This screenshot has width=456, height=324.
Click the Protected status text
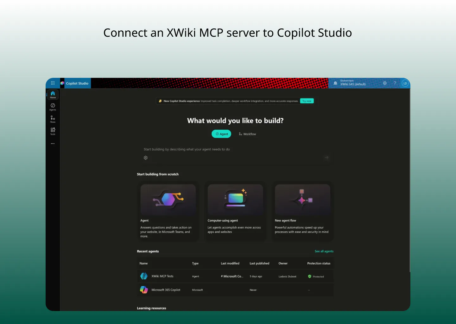tap(318, 277)
